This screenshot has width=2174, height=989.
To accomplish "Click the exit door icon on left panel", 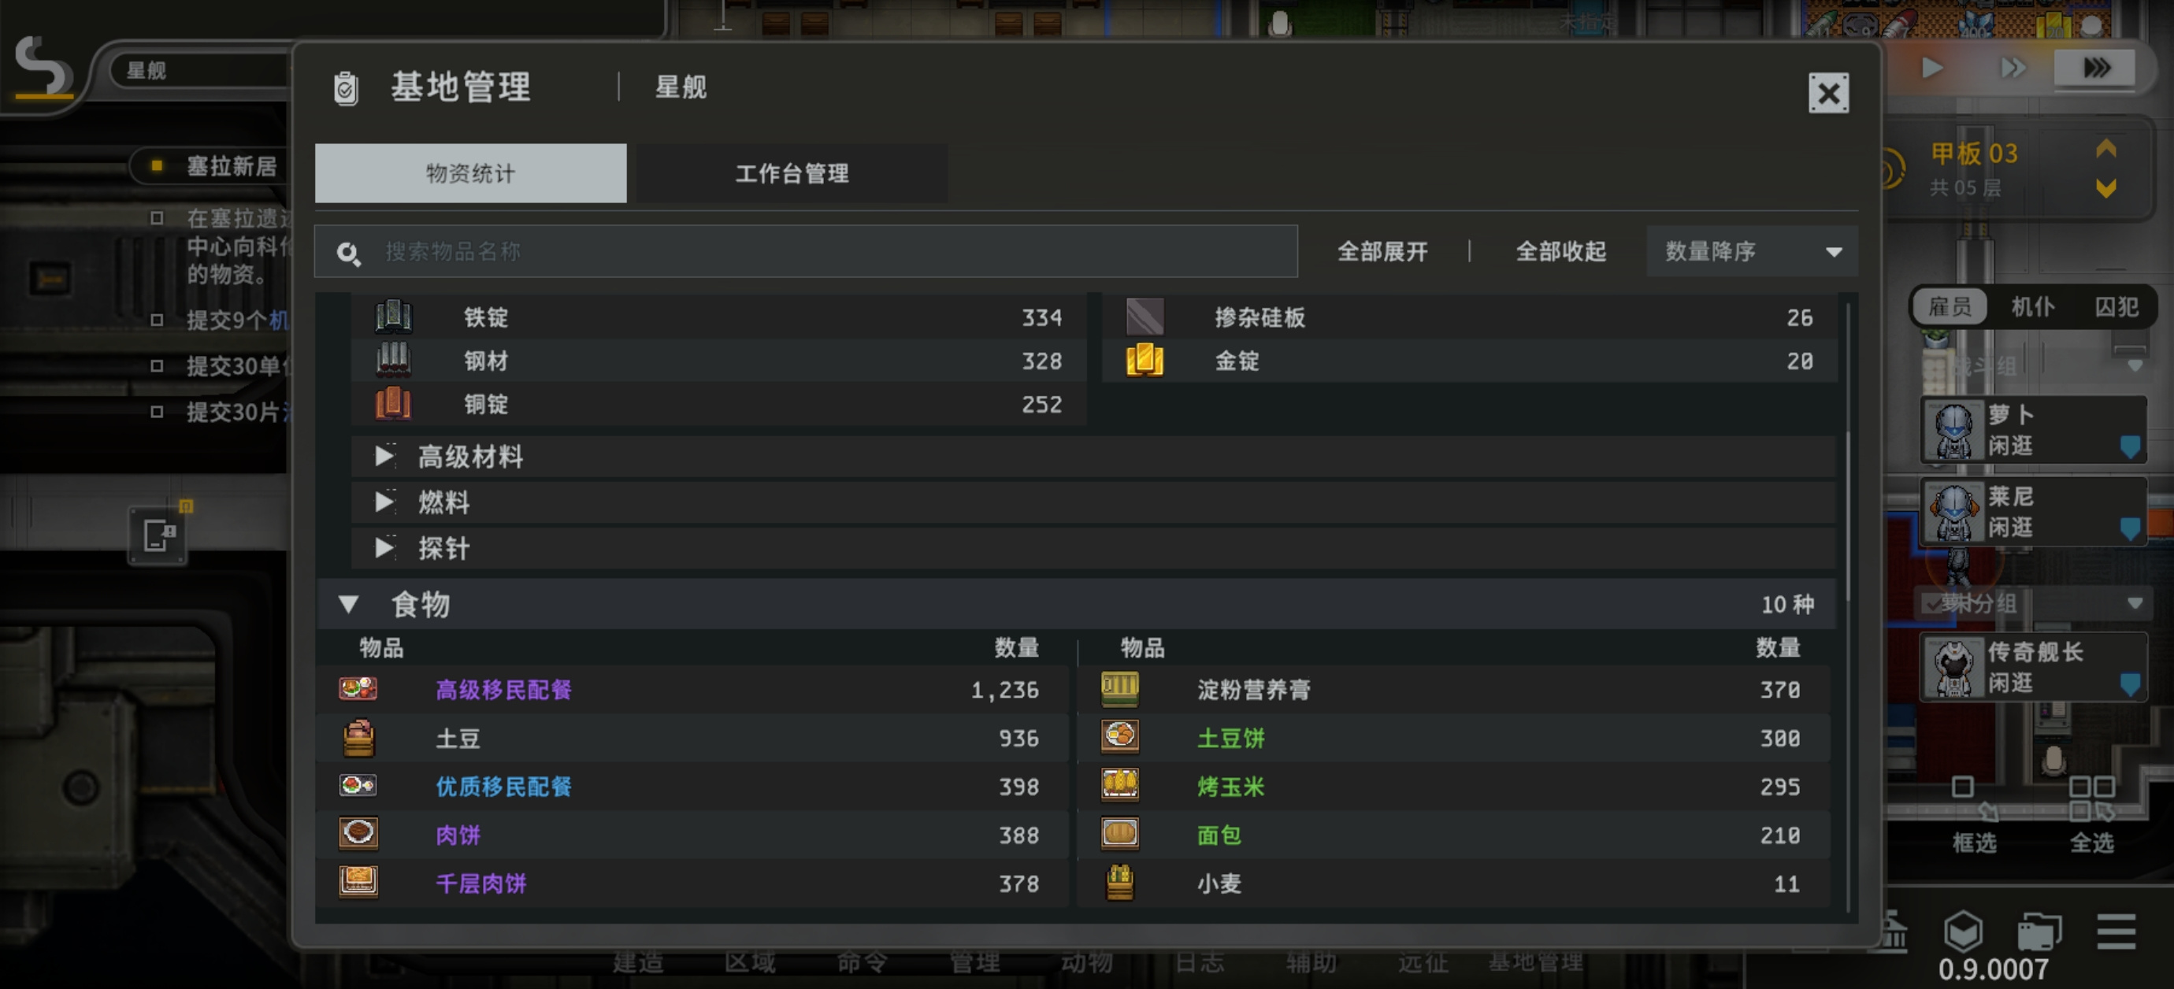I will [x=158, y=535].
